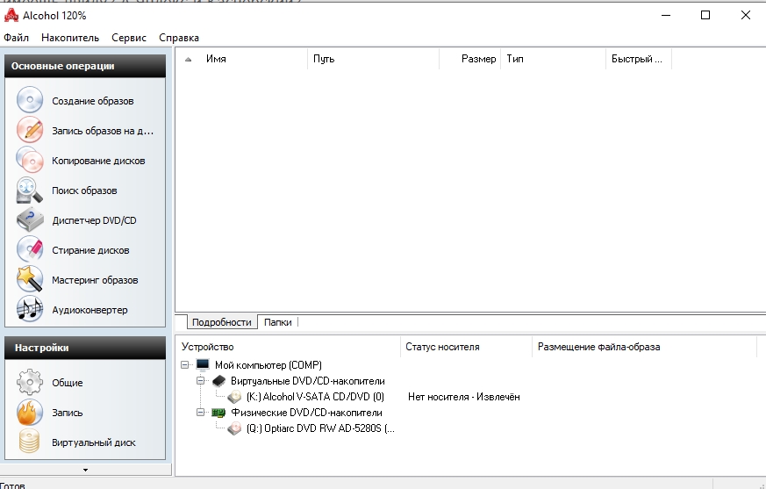Select the Мой компьютер (COMP) tree item
The image size is (766, 489).
(x=268, y=365)
